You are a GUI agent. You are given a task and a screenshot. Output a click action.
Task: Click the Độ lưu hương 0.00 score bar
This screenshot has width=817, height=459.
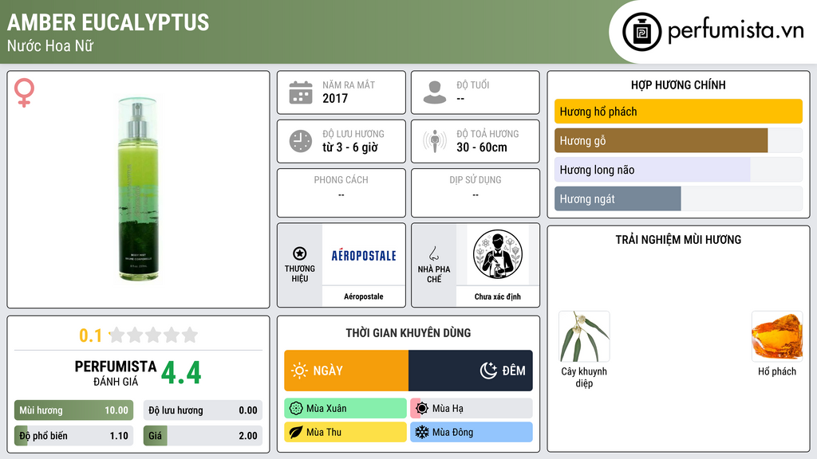click(x=203, y=410)
